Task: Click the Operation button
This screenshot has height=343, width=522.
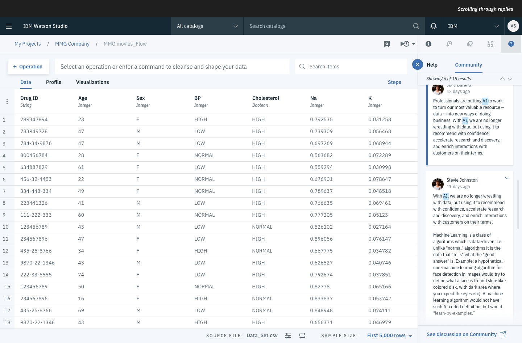Action: (28, 67)
